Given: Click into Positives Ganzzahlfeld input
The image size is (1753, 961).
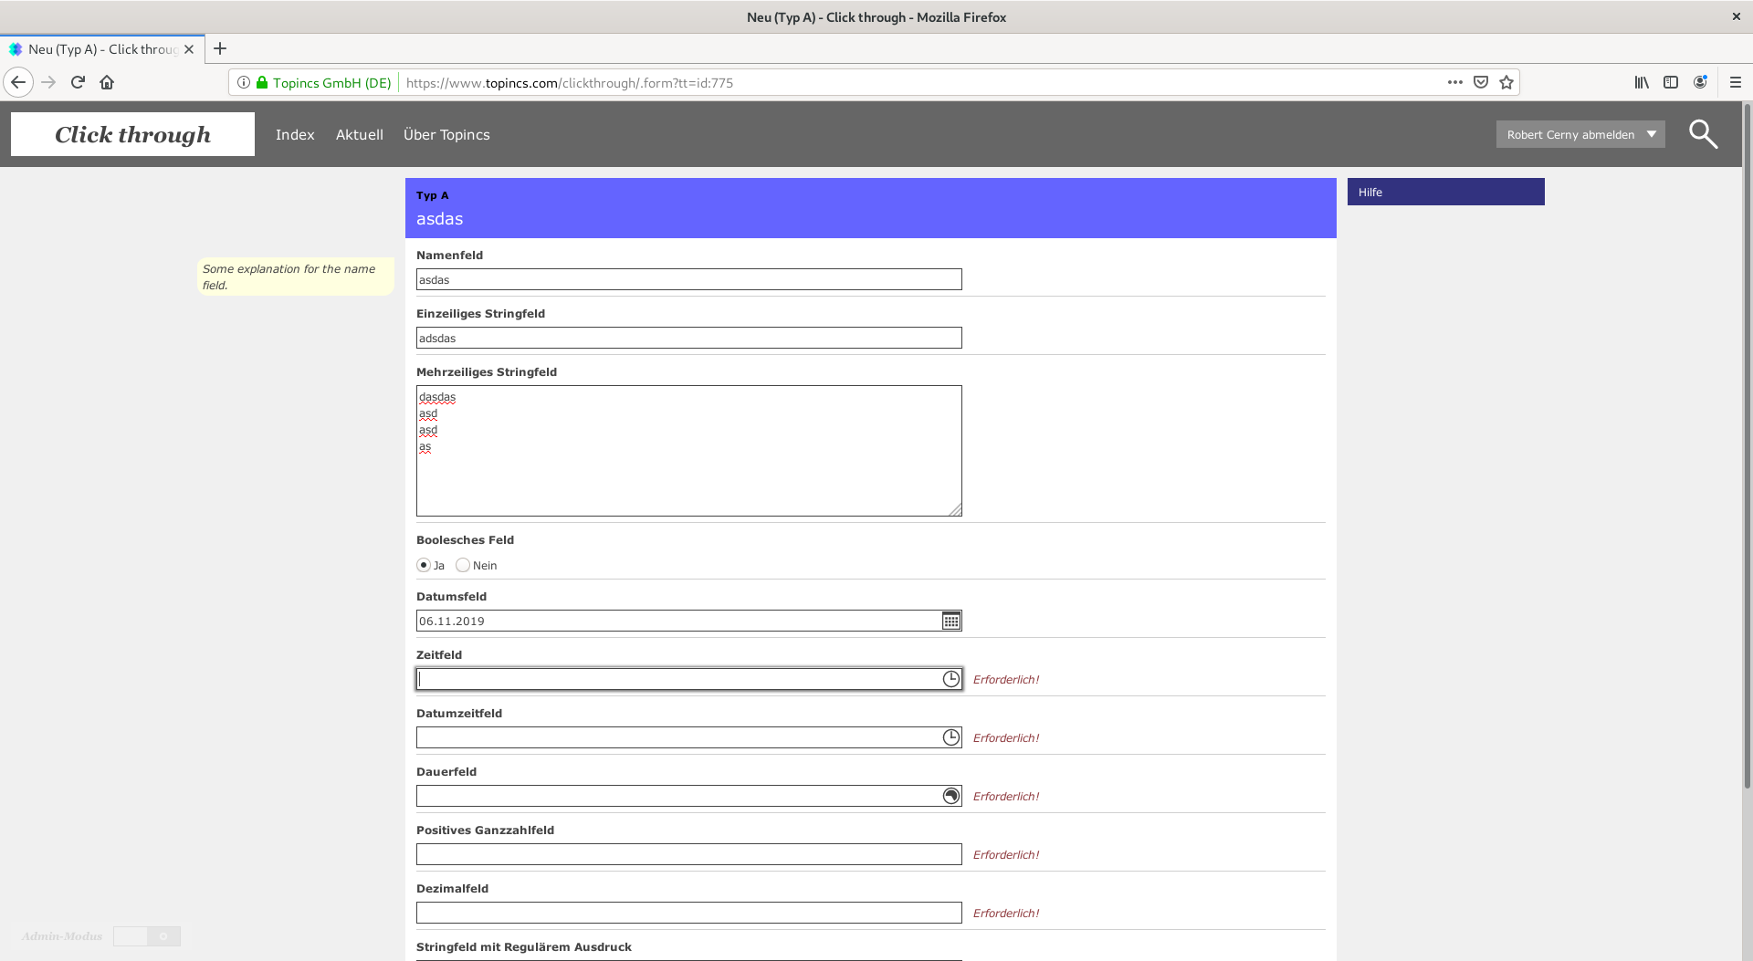Looking at the screenshot, I should pyautogui.click(x=688, y=854).
